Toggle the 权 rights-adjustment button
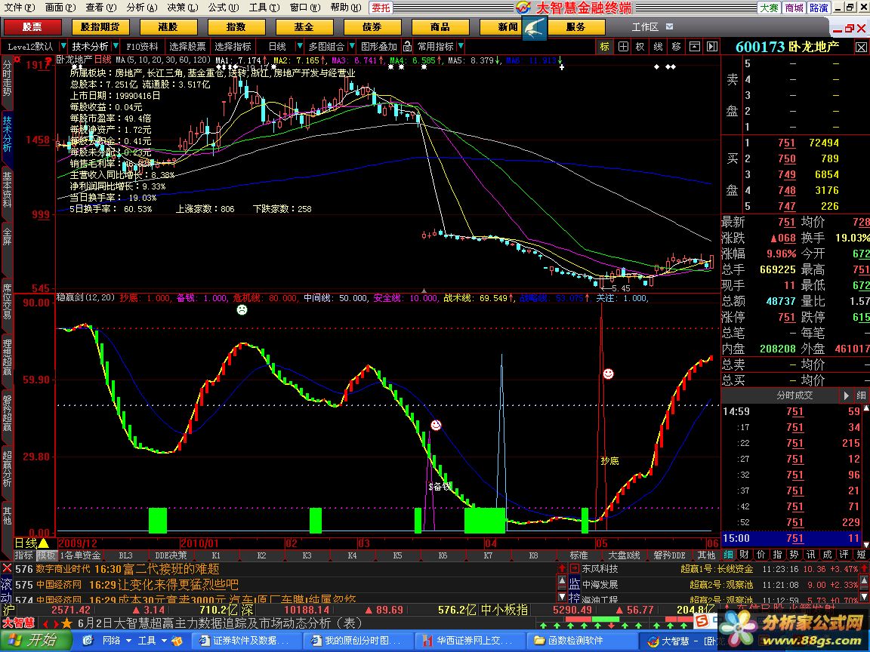The width and height of the screenshot is (870, 652). (x=640, y=47)
